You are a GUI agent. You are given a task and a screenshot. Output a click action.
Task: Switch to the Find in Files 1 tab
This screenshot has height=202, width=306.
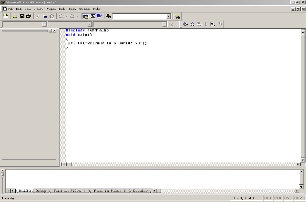click(69, 191)
